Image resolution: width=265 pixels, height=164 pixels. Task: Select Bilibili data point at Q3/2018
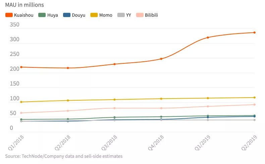click(x=115, y=108)
